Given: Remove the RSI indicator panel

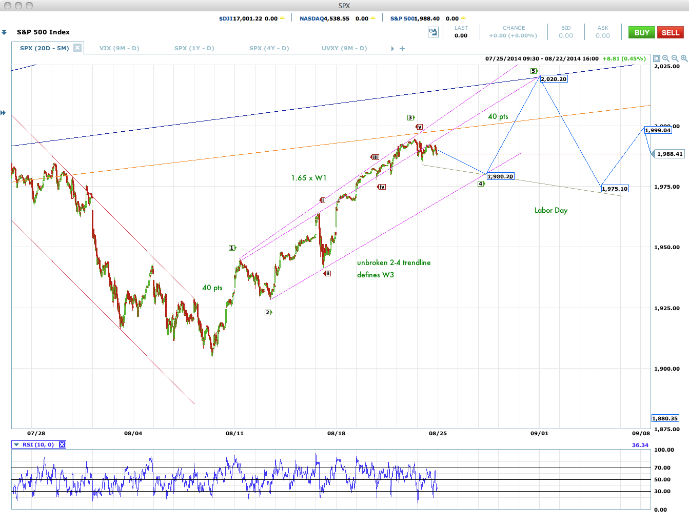Looking at the screenshot, I should (62, 444).
